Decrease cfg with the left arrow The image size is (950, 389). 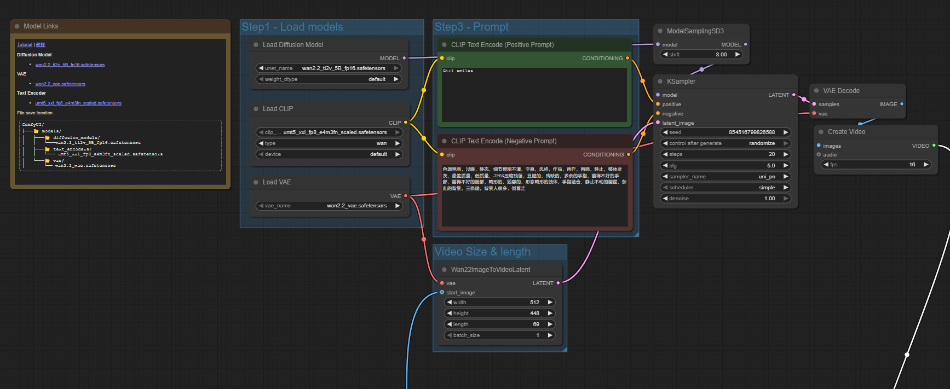tap(665, 166)
